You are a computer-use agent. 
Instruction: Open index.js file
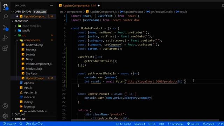(29, 102)
